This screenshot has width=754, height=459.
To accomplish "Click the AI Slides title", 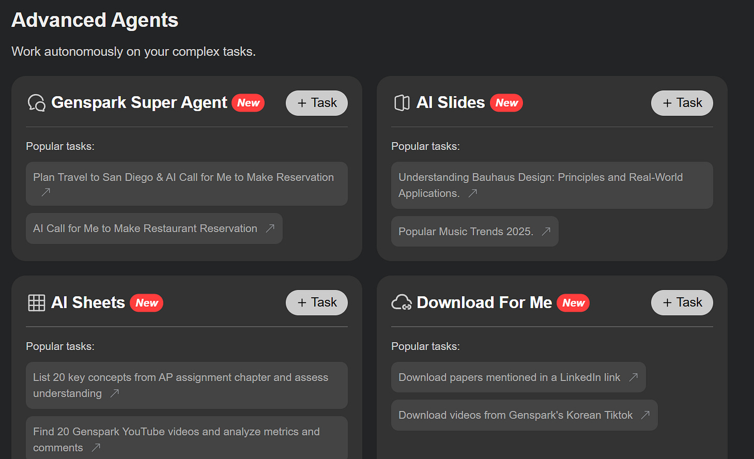I will coord(451,103).
